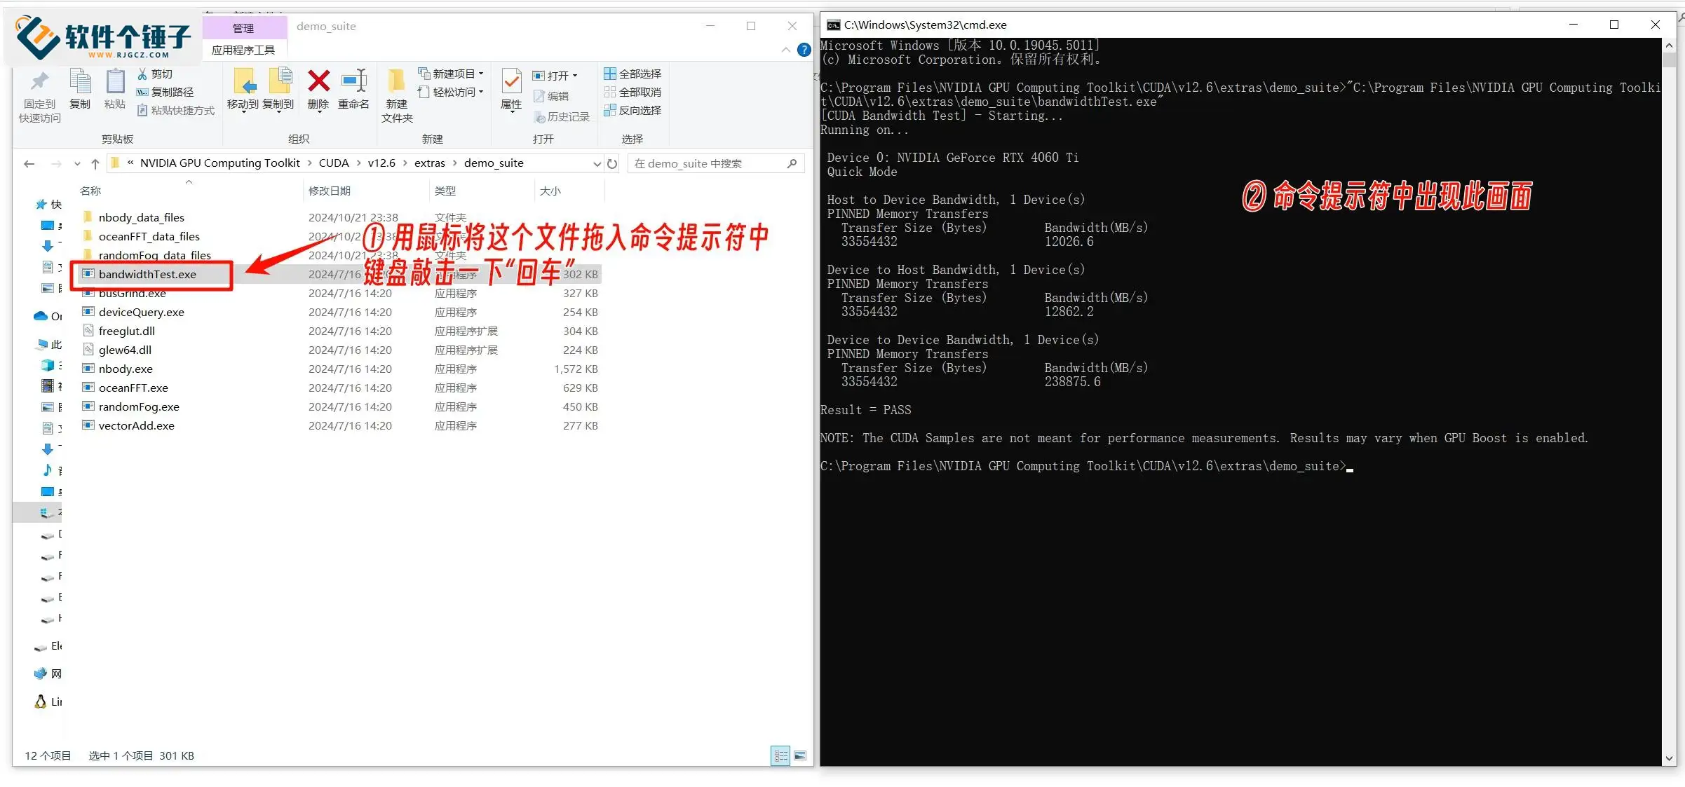
Task: Open Recent locations dropdown beside Forward arrow
Action: pyautogui.click(x=77, y=163)
